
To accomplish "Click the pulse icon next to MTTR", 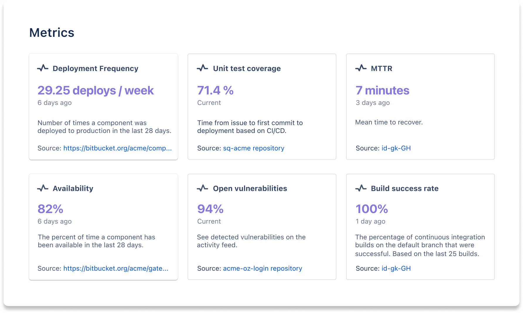I will [361, 69].
